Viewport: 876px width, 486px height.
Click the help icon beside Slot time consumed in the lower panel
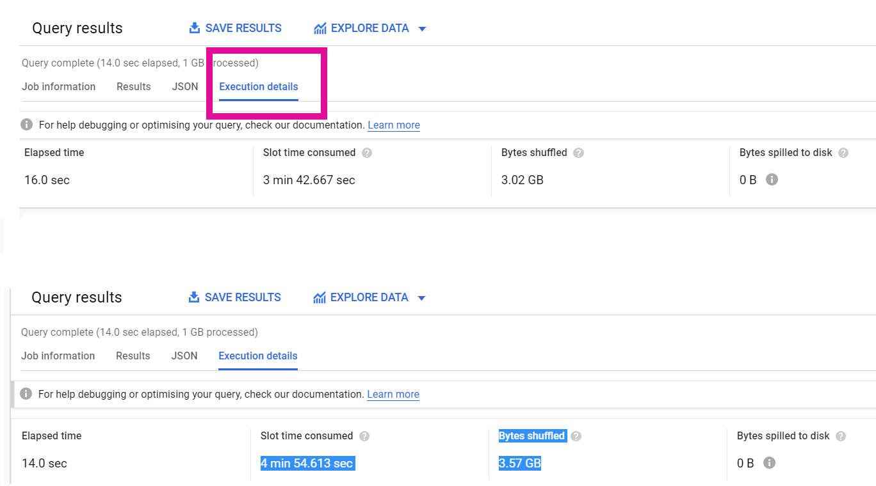tap(364, 436)
